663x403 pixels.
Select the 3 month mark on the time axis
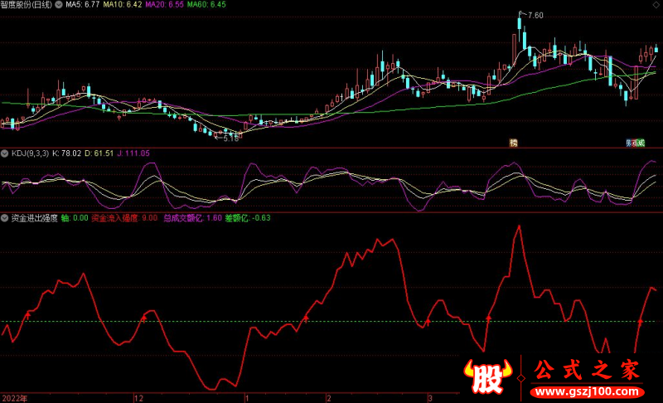[429, 398]
